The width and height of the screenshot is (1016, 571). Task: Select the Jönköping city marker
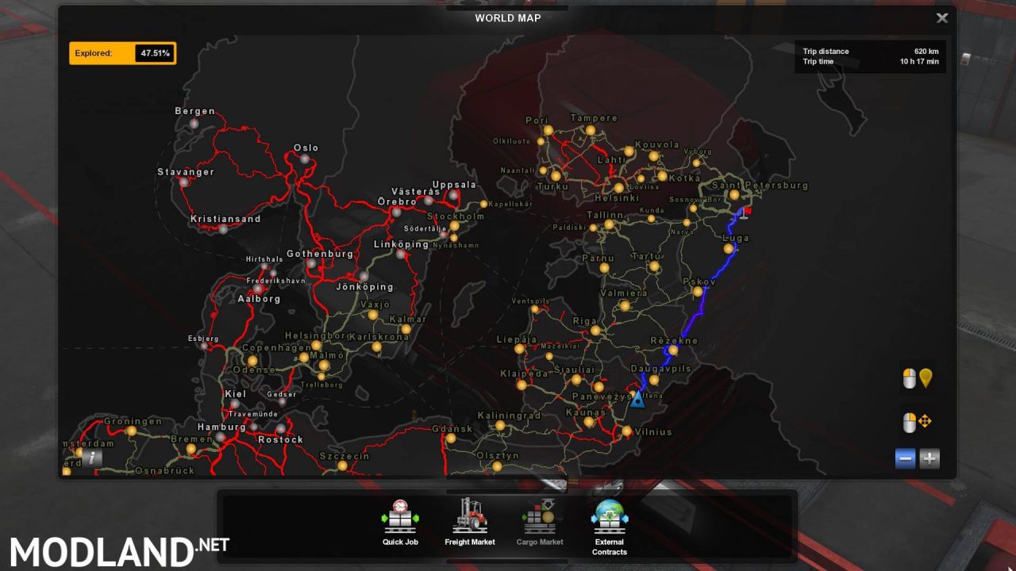click(363, 277)
